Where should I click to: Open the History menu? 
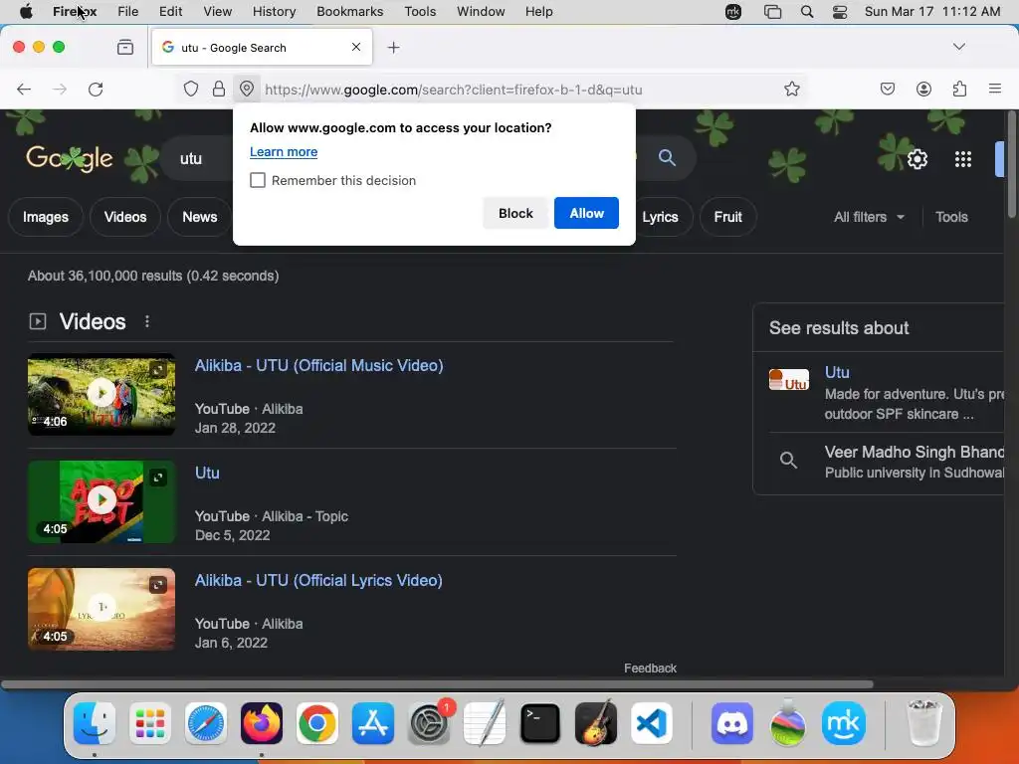pyautogui.click(x=274, y=11)
